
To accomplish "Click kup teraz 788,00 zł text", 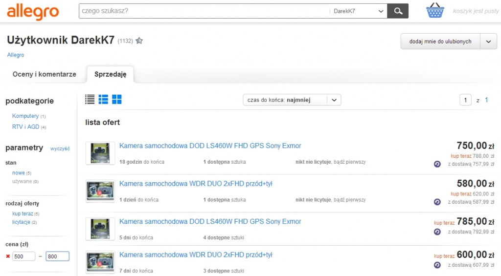I will [x=472, y=156].
